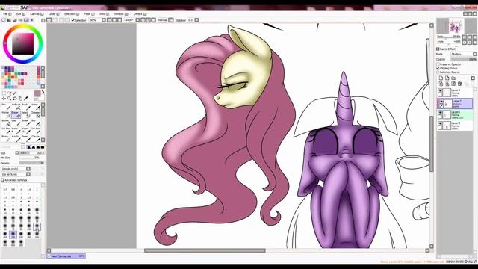Open the Filter menu
Image resolution: width=478 pixels, height=269 pixels.
tap(89, 14)
